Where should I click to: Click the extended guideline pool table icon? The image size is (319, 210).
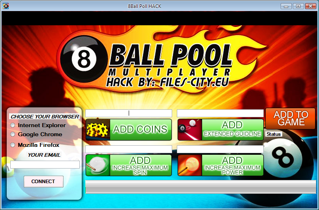[190, 129]
